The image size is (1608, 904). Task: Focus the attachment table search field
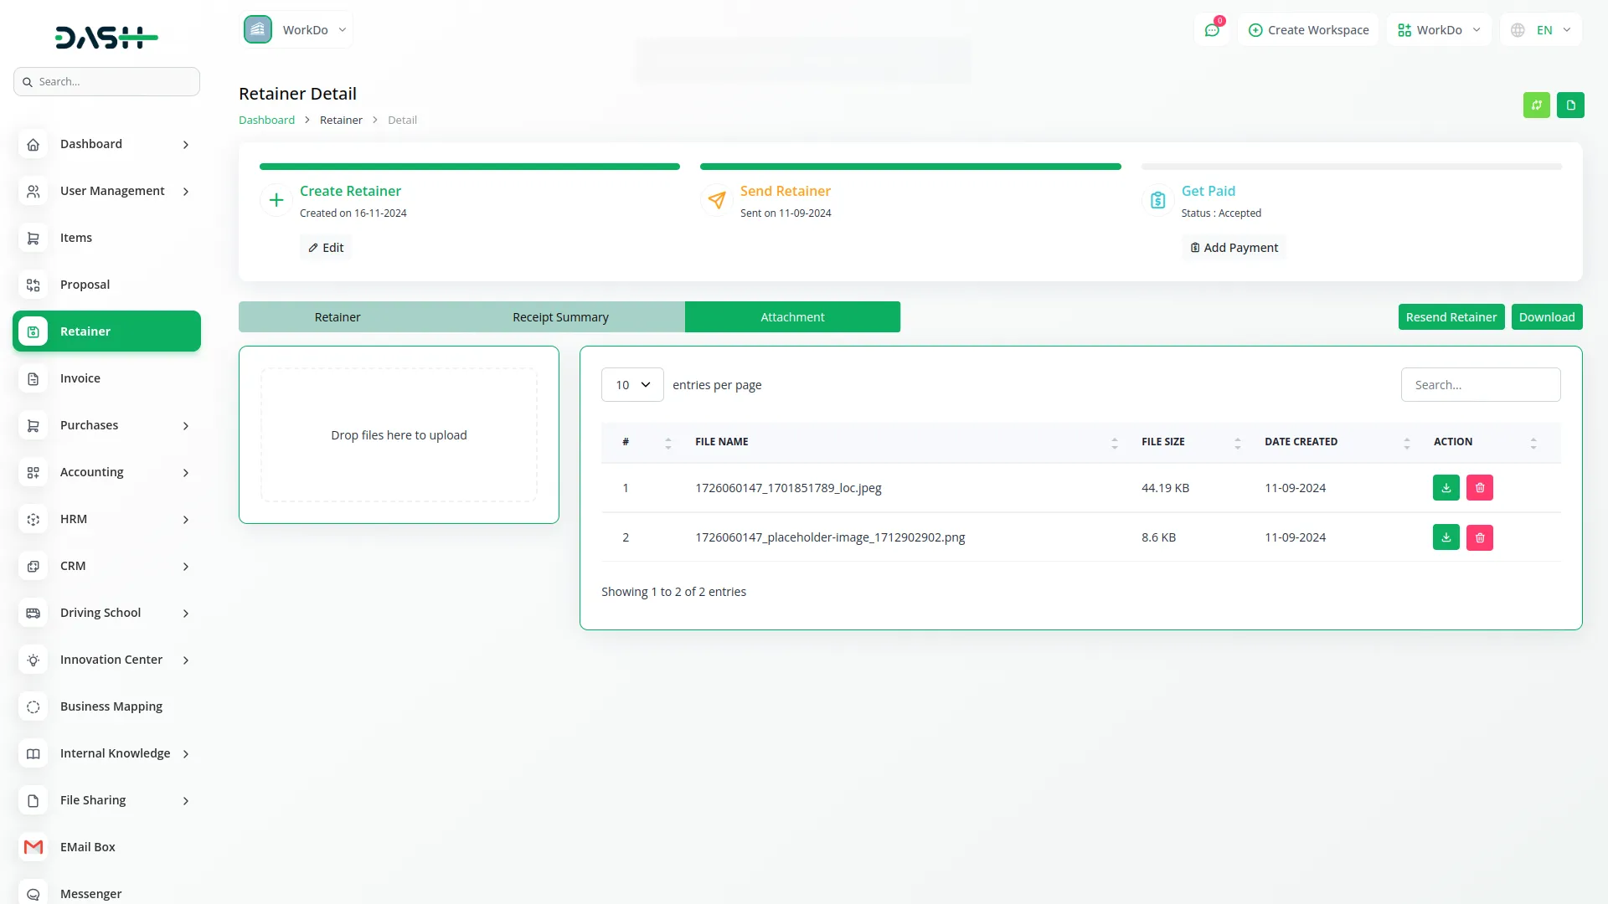(1480, 385)
